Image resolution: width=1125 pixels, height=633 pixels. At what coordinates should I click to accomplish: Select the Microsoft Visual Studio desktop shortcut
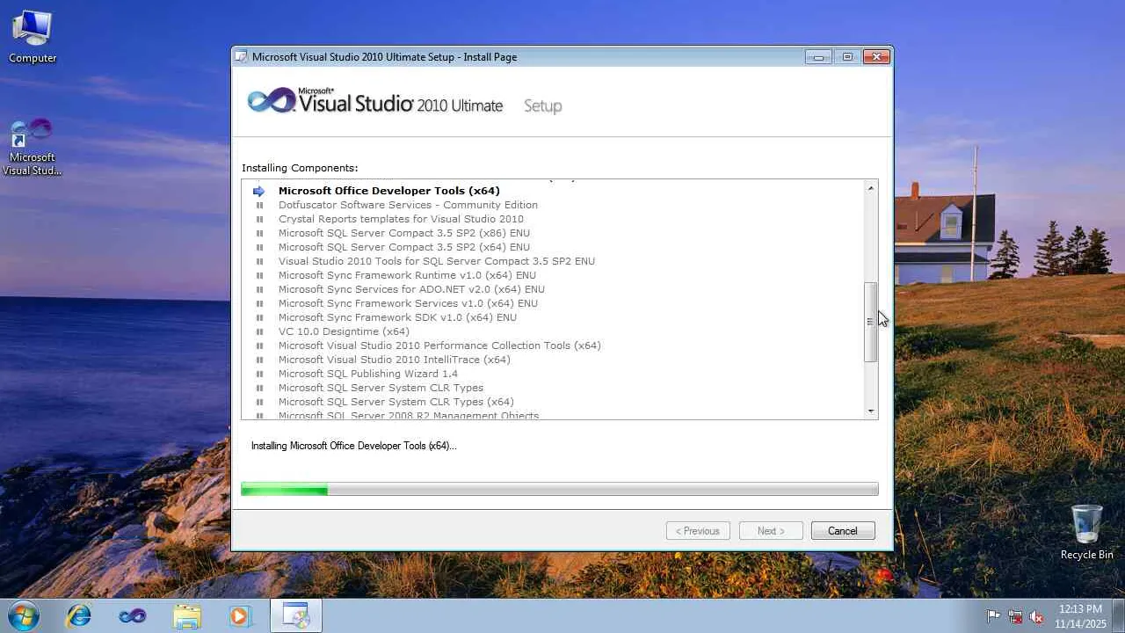[33, 148]
